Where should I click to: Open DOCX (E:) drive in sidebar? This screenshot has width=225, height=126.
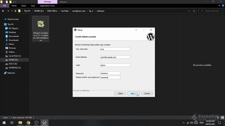tap(13, 64)
